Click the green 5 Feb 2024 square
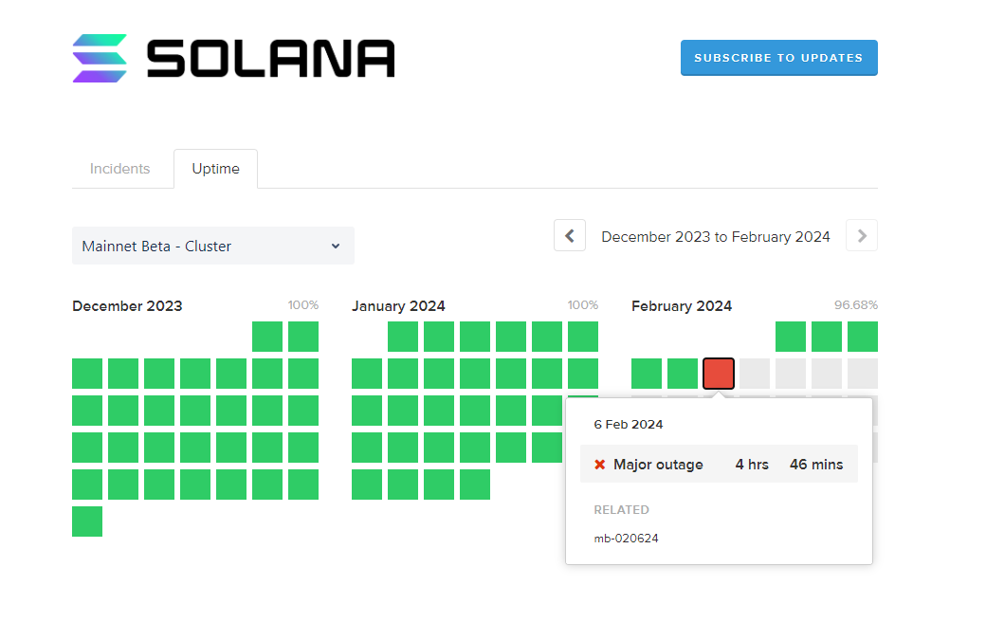The height and width of the screenshot is (622, 986). (683, 374)
